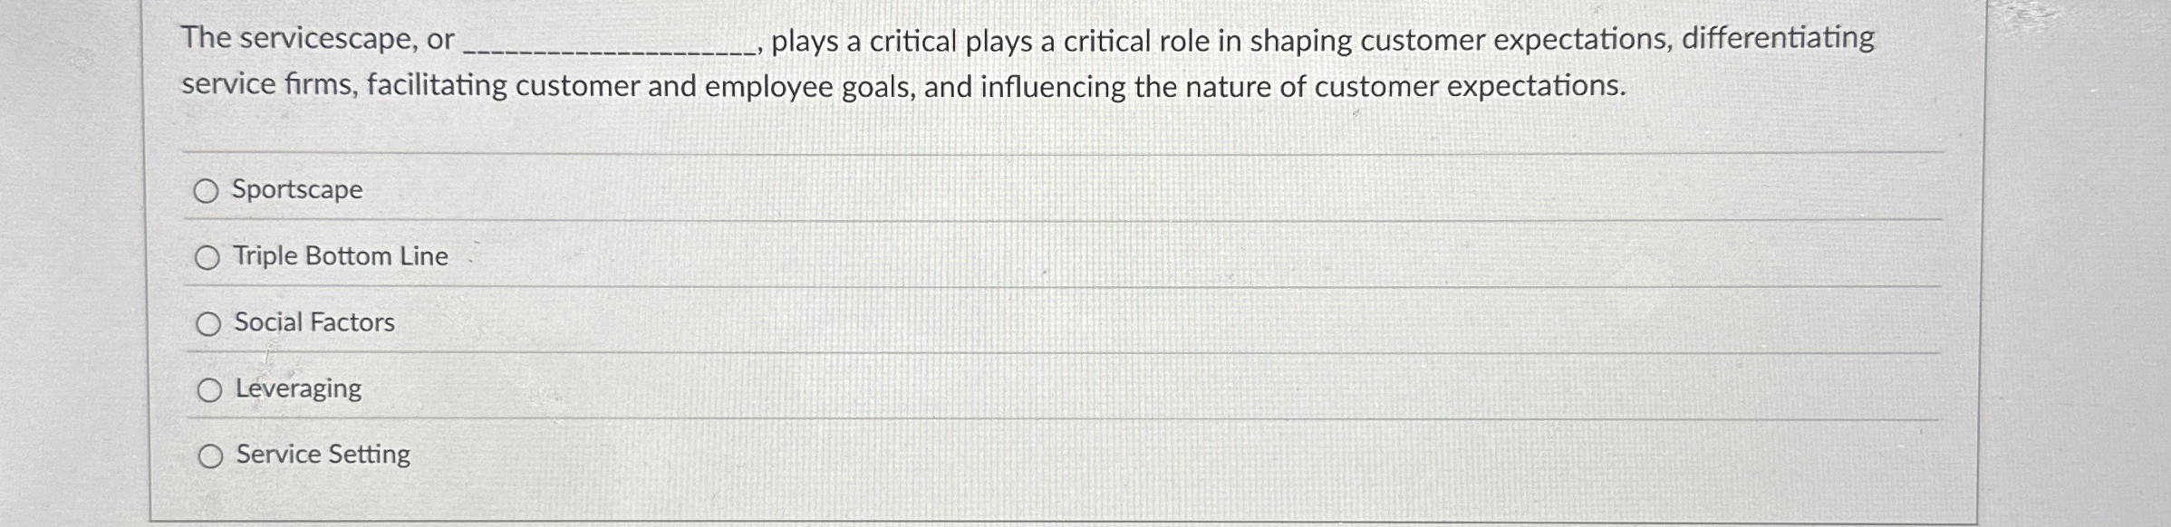Click the Sportscape answer label

click(296, 191)
